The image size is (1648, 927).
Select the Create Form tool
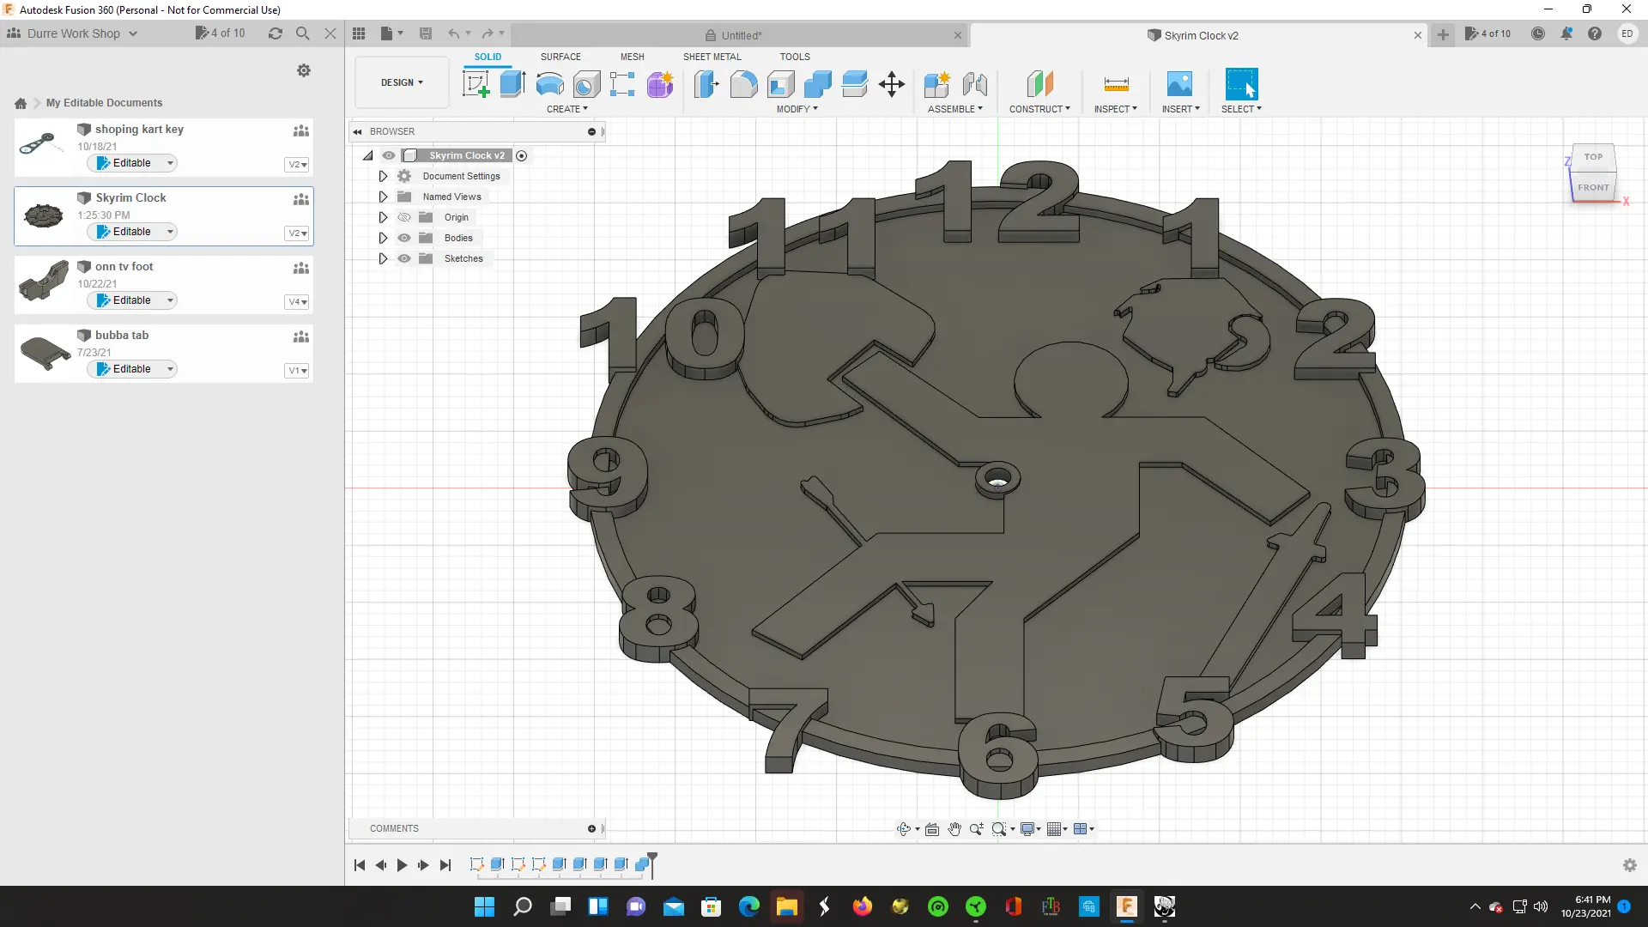(x=660, y=84)
